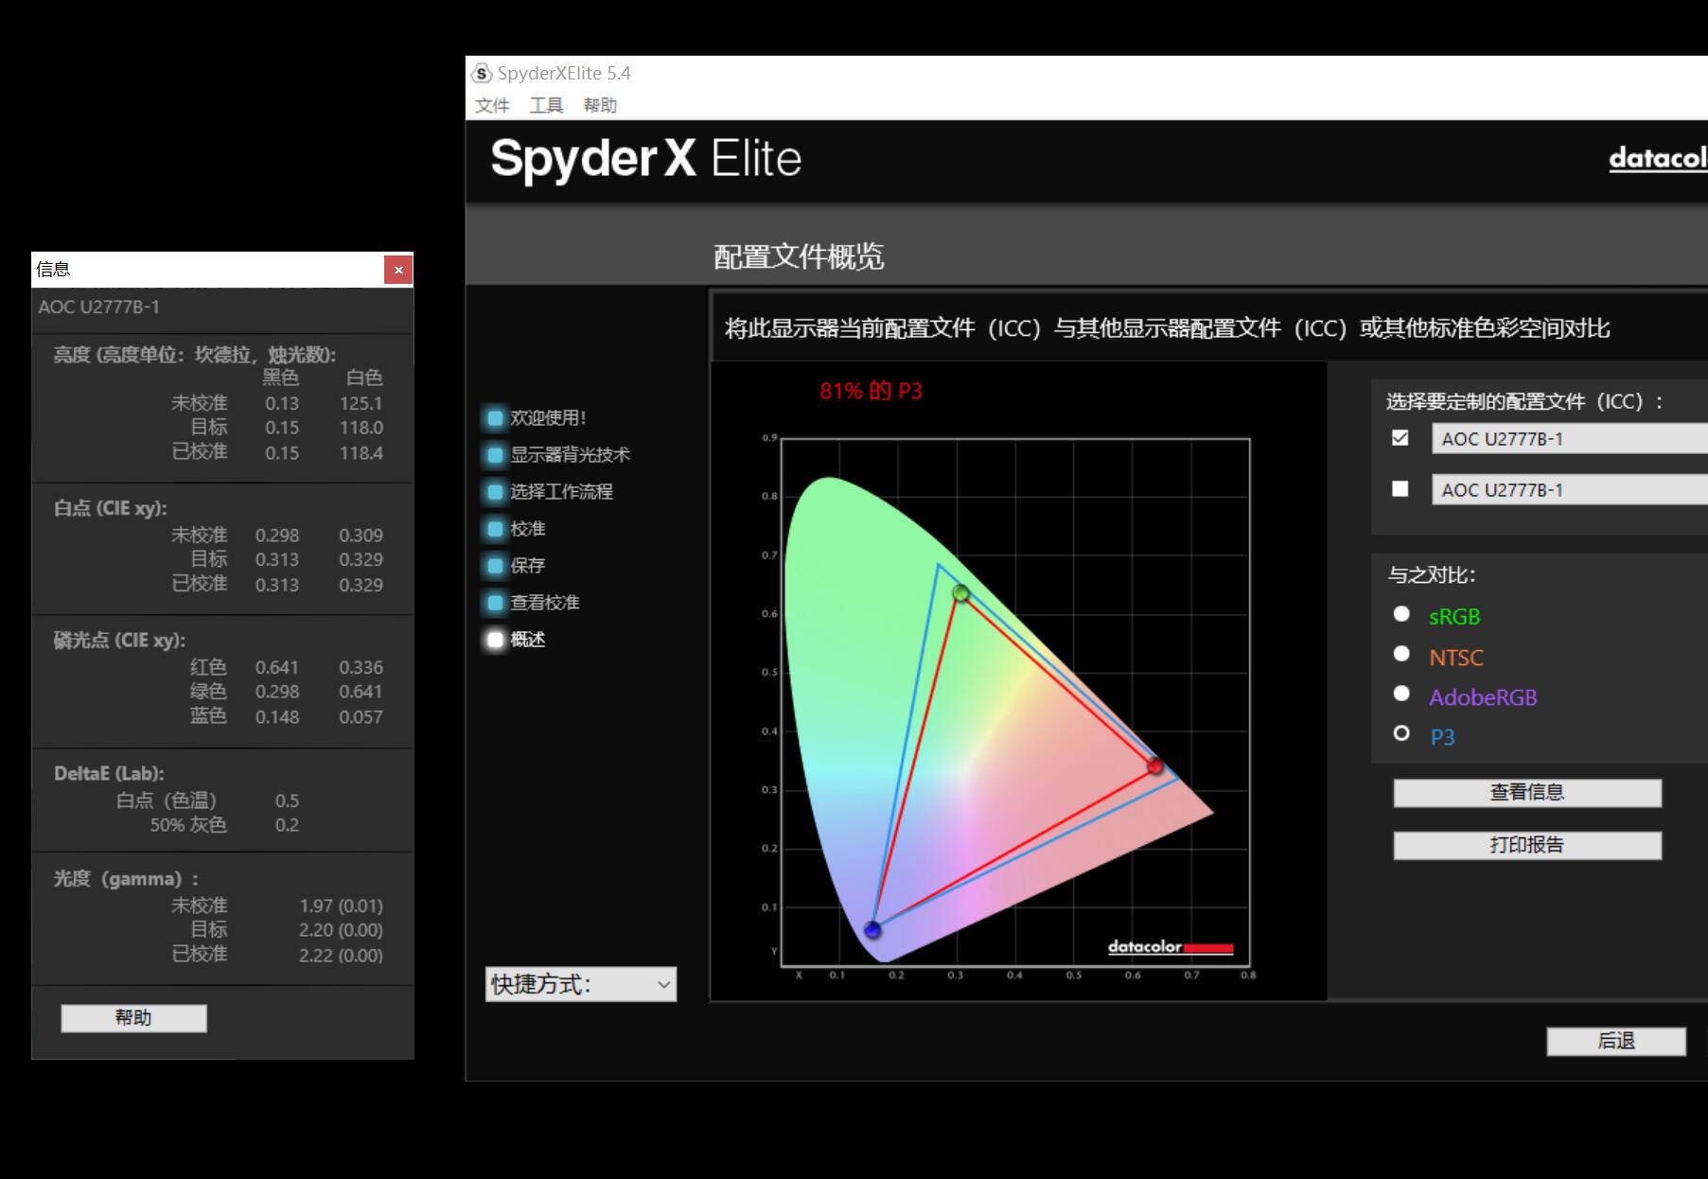The width and height of the screenshot is (1708, 1179).
Task: Select the AdobeRGB comparison radio button
Action: (1401, 694)
